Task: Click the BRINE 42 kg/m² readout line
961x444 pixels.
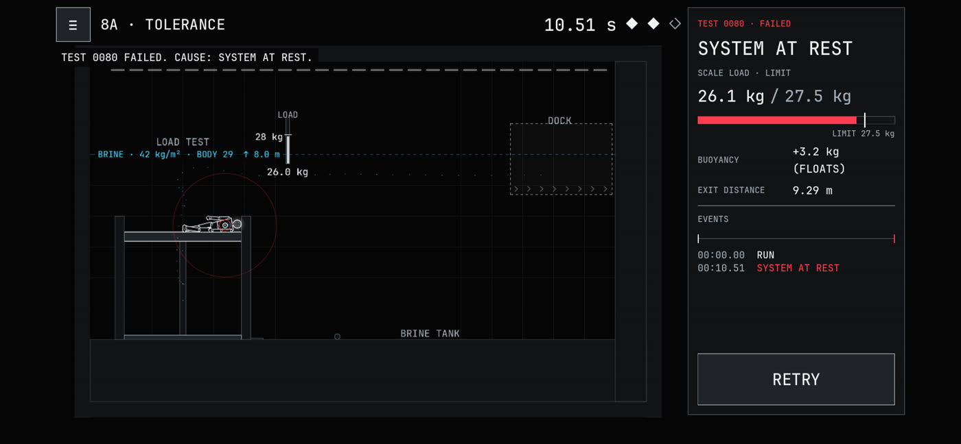Action: click(x=189, y=154)
